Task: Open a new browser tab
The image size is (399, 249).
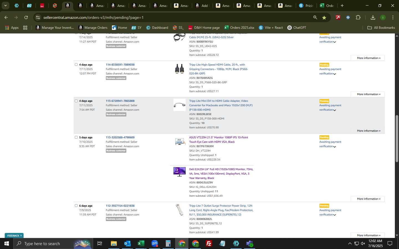Action: (342, 6)
